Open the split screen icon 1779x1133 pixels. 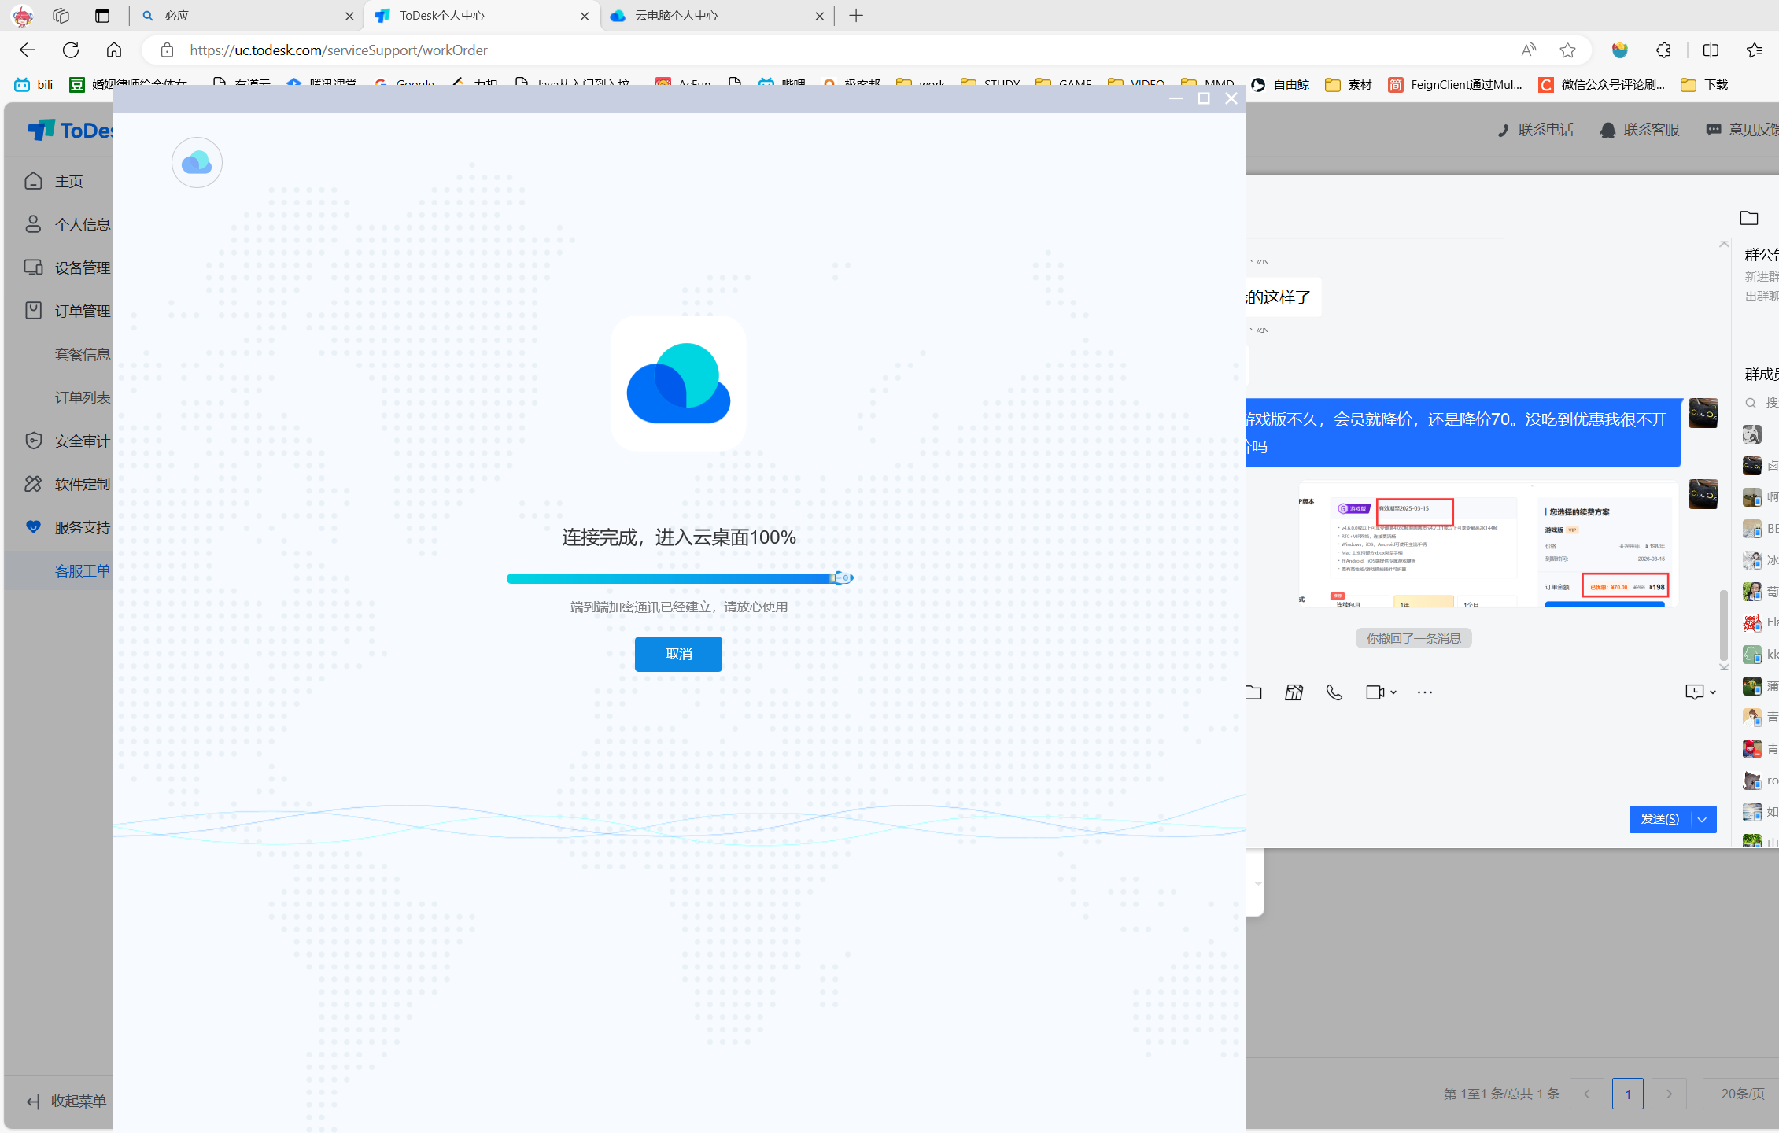tap(1711, 50)
